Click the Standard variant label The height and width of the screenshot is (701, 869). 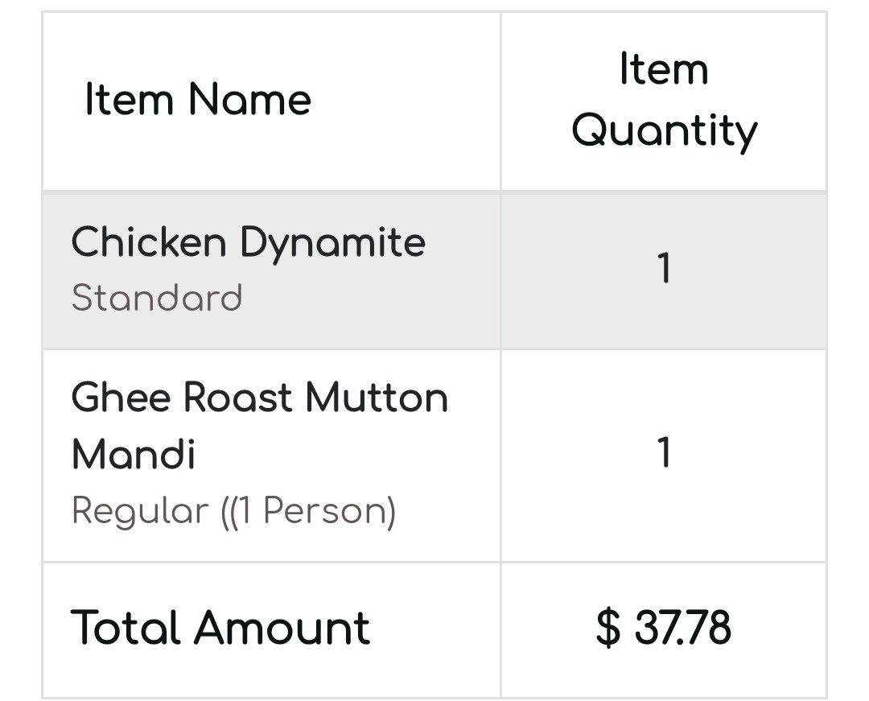[x=157, y=299]
